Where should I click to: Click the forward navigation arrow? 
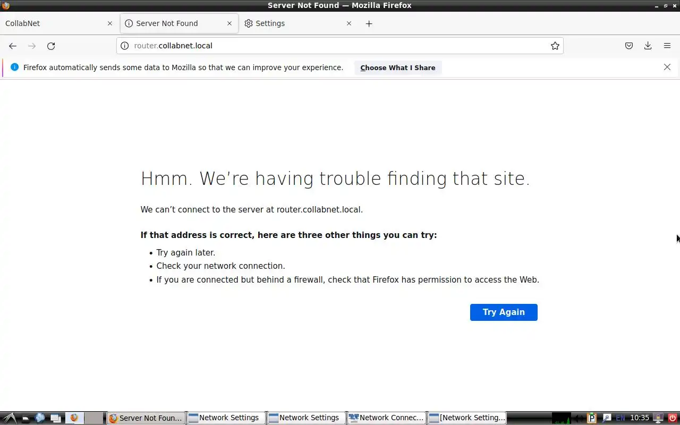(32, 46)
